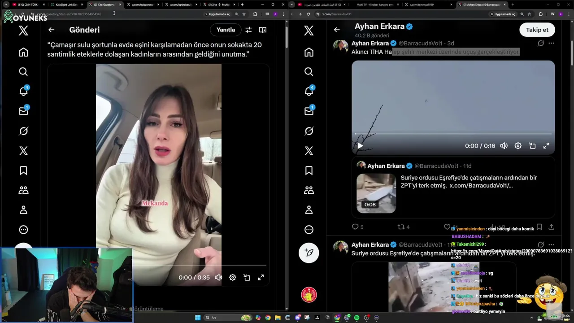This screenshot has height=323, width=574.
Task: Open Communities in right window sidebar
Action: [x=309, y=190]
